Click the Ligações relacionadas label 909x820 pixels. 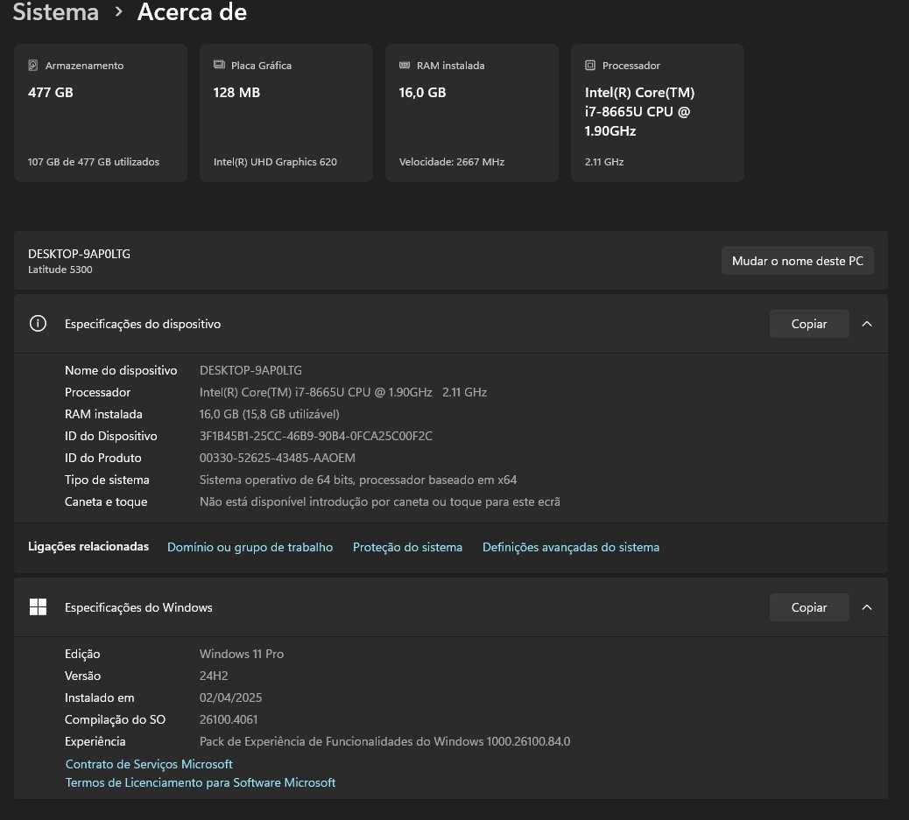coord(88,546)
